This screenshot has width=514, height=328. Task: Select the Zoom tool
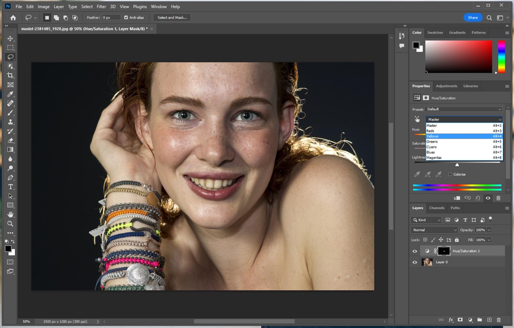11,224
